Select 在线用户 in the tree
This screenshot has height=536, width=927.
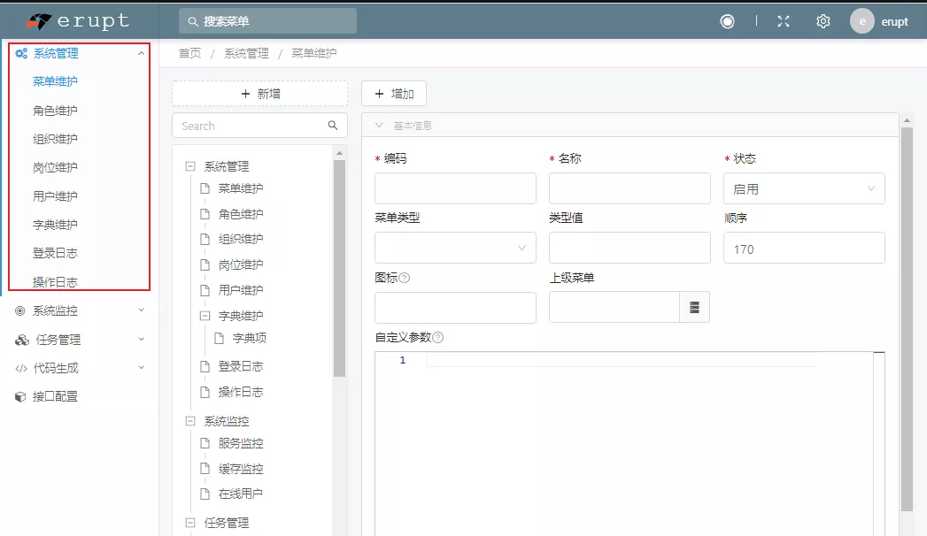point(241,494)
